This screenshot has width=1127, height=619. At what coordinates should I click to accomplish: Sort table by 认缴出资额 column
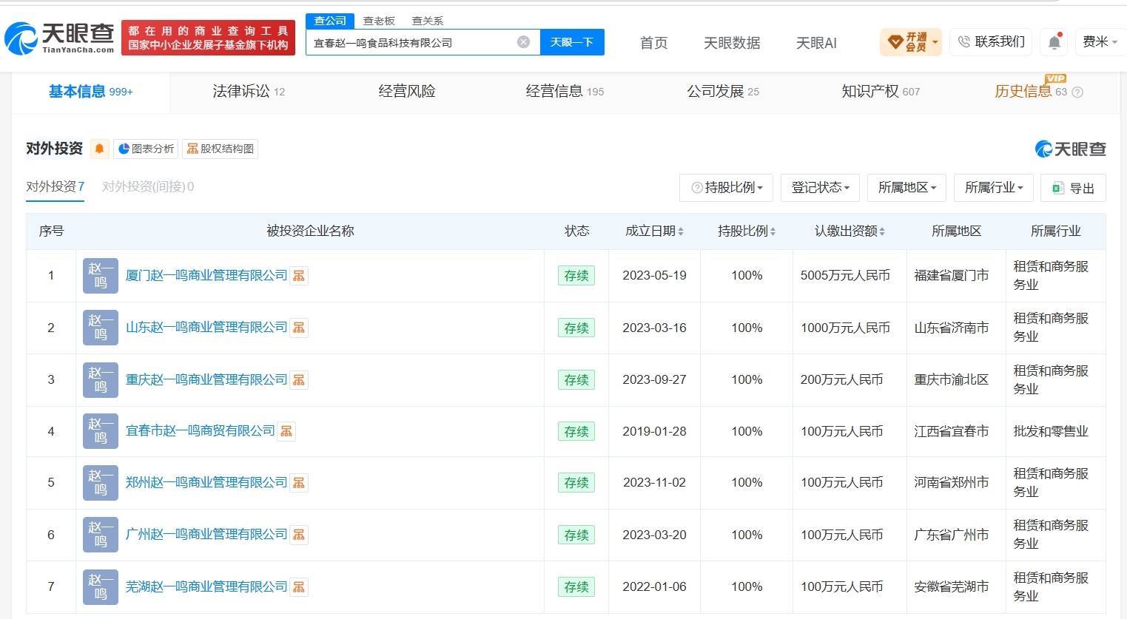click(850, 231)
